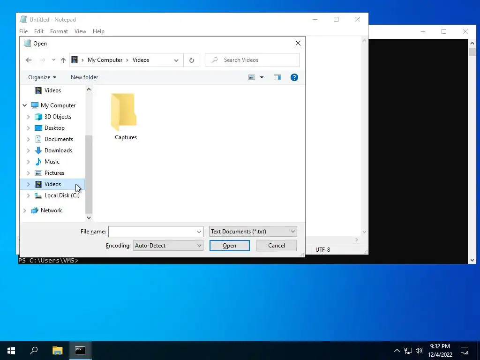The image size is (480, 360).
Task: Select My Computer in navigation tree
Action: [58, 105]
